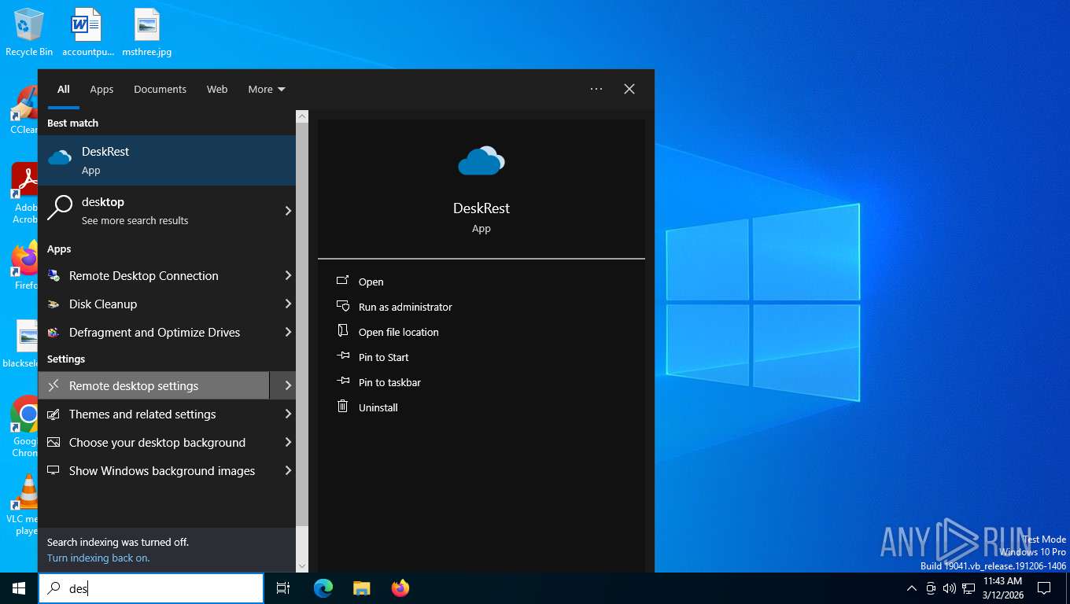
Task: Launch Firefox from the taskbar
Action: click(x=400, y=588)
